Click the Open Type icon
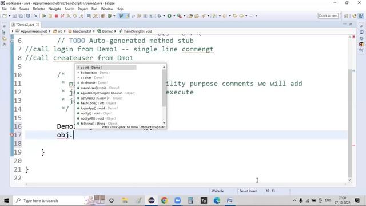366x206 pixels. [190, 16]
